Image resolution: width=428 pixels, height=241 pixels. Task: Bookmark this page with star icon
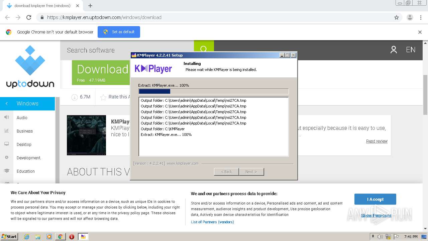397,17
